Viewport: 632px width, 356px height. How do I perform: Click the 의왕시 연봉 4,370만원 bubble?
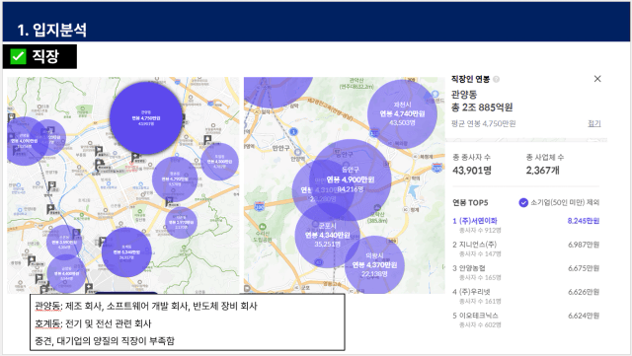pyautogui.click(x=374, y=264)
